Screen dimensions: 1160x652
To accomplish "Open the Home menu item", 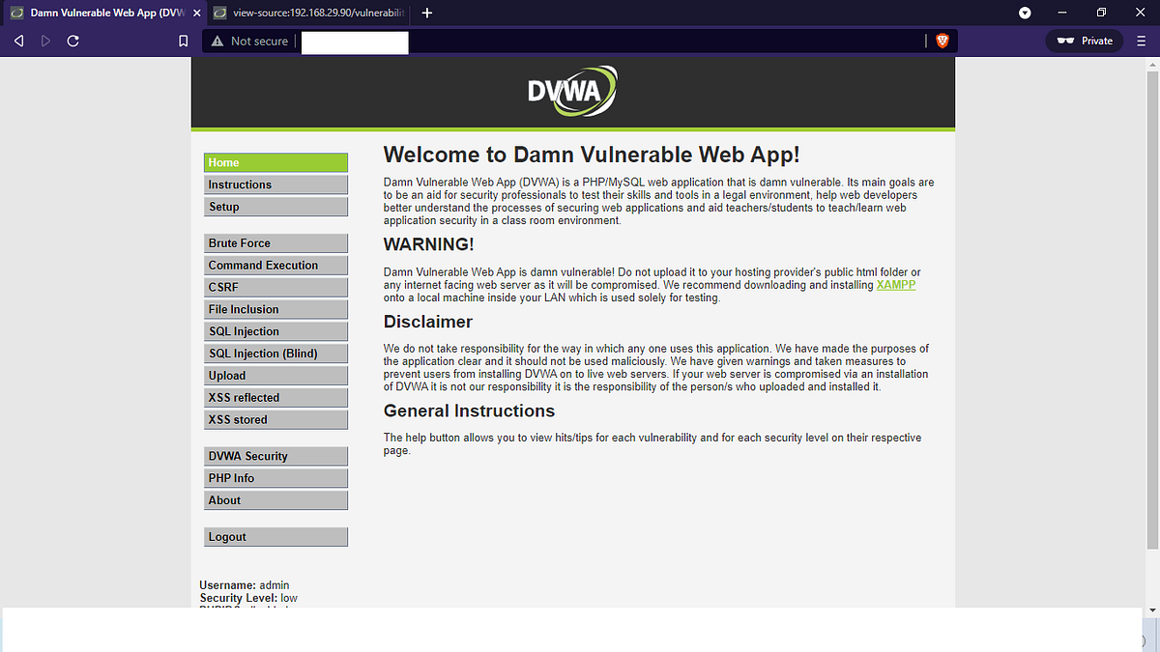I will [x=275, y=162].
